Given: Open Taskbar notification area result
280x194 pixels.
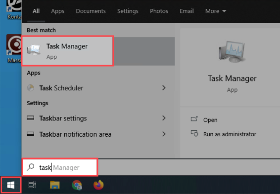Looking at the screenshot, I should (98, 134).
